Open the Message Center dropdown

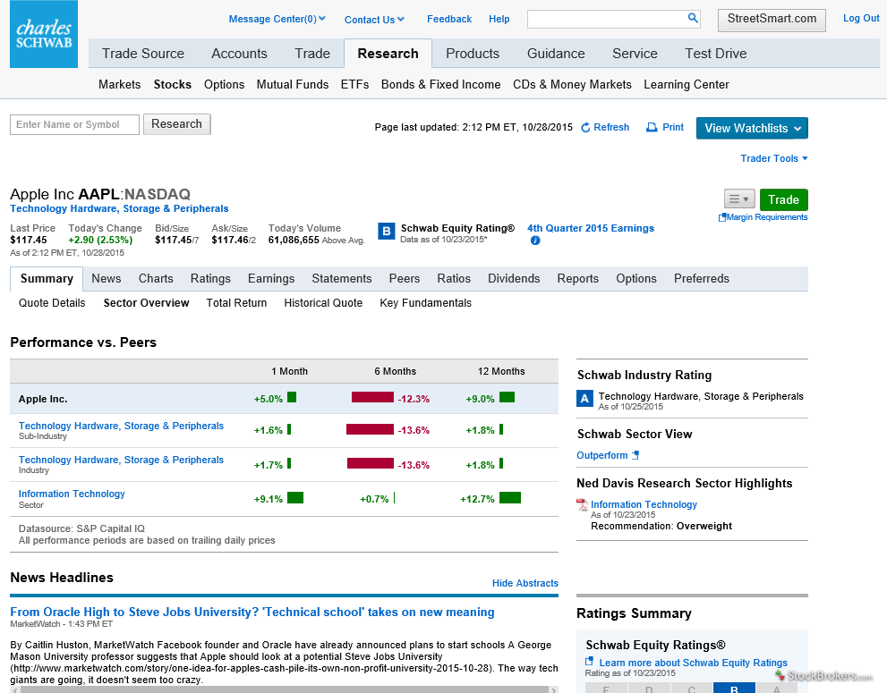pos(277,19)
